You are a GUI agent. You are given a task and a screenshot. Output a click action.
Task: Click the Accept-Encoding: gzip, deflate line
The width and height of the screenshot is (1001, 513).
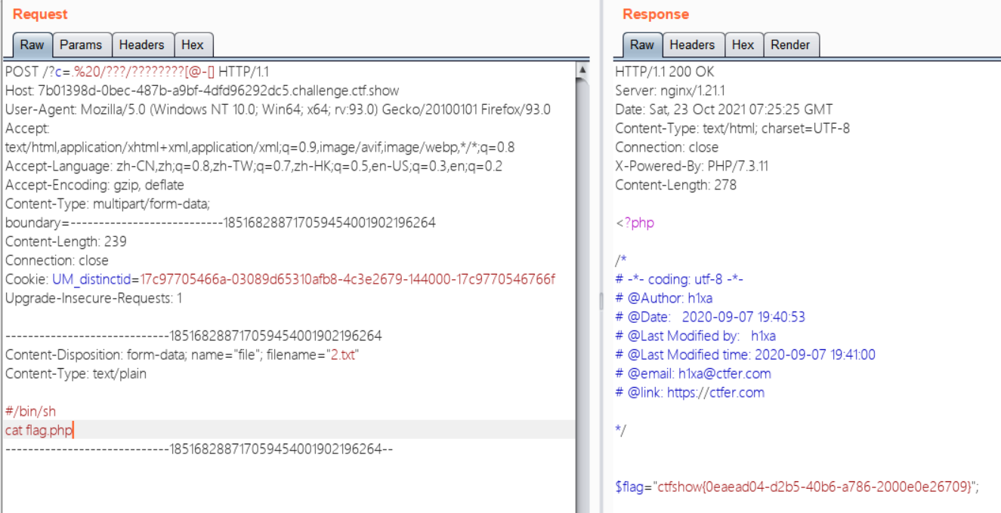coord(94,185)
